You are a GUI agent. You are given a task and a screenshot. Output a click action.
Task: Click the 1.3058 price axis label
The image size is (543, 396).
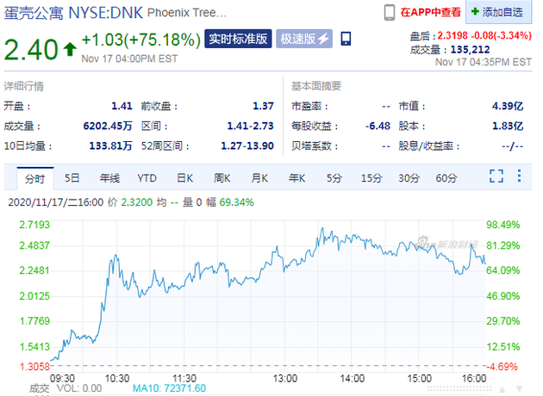(x=34, y=366)
